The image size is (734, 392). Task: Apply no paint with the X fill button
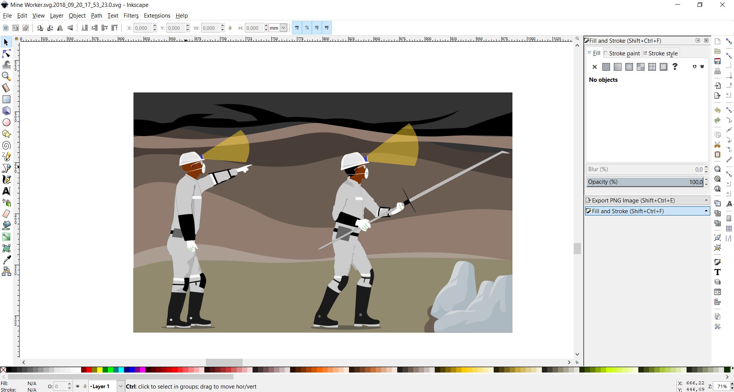594,67
